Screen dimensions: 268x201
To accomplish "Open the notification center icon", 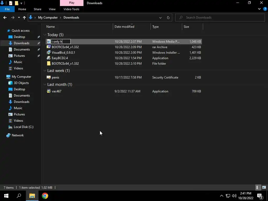I will pyautogui.click(x=260, y=196).
